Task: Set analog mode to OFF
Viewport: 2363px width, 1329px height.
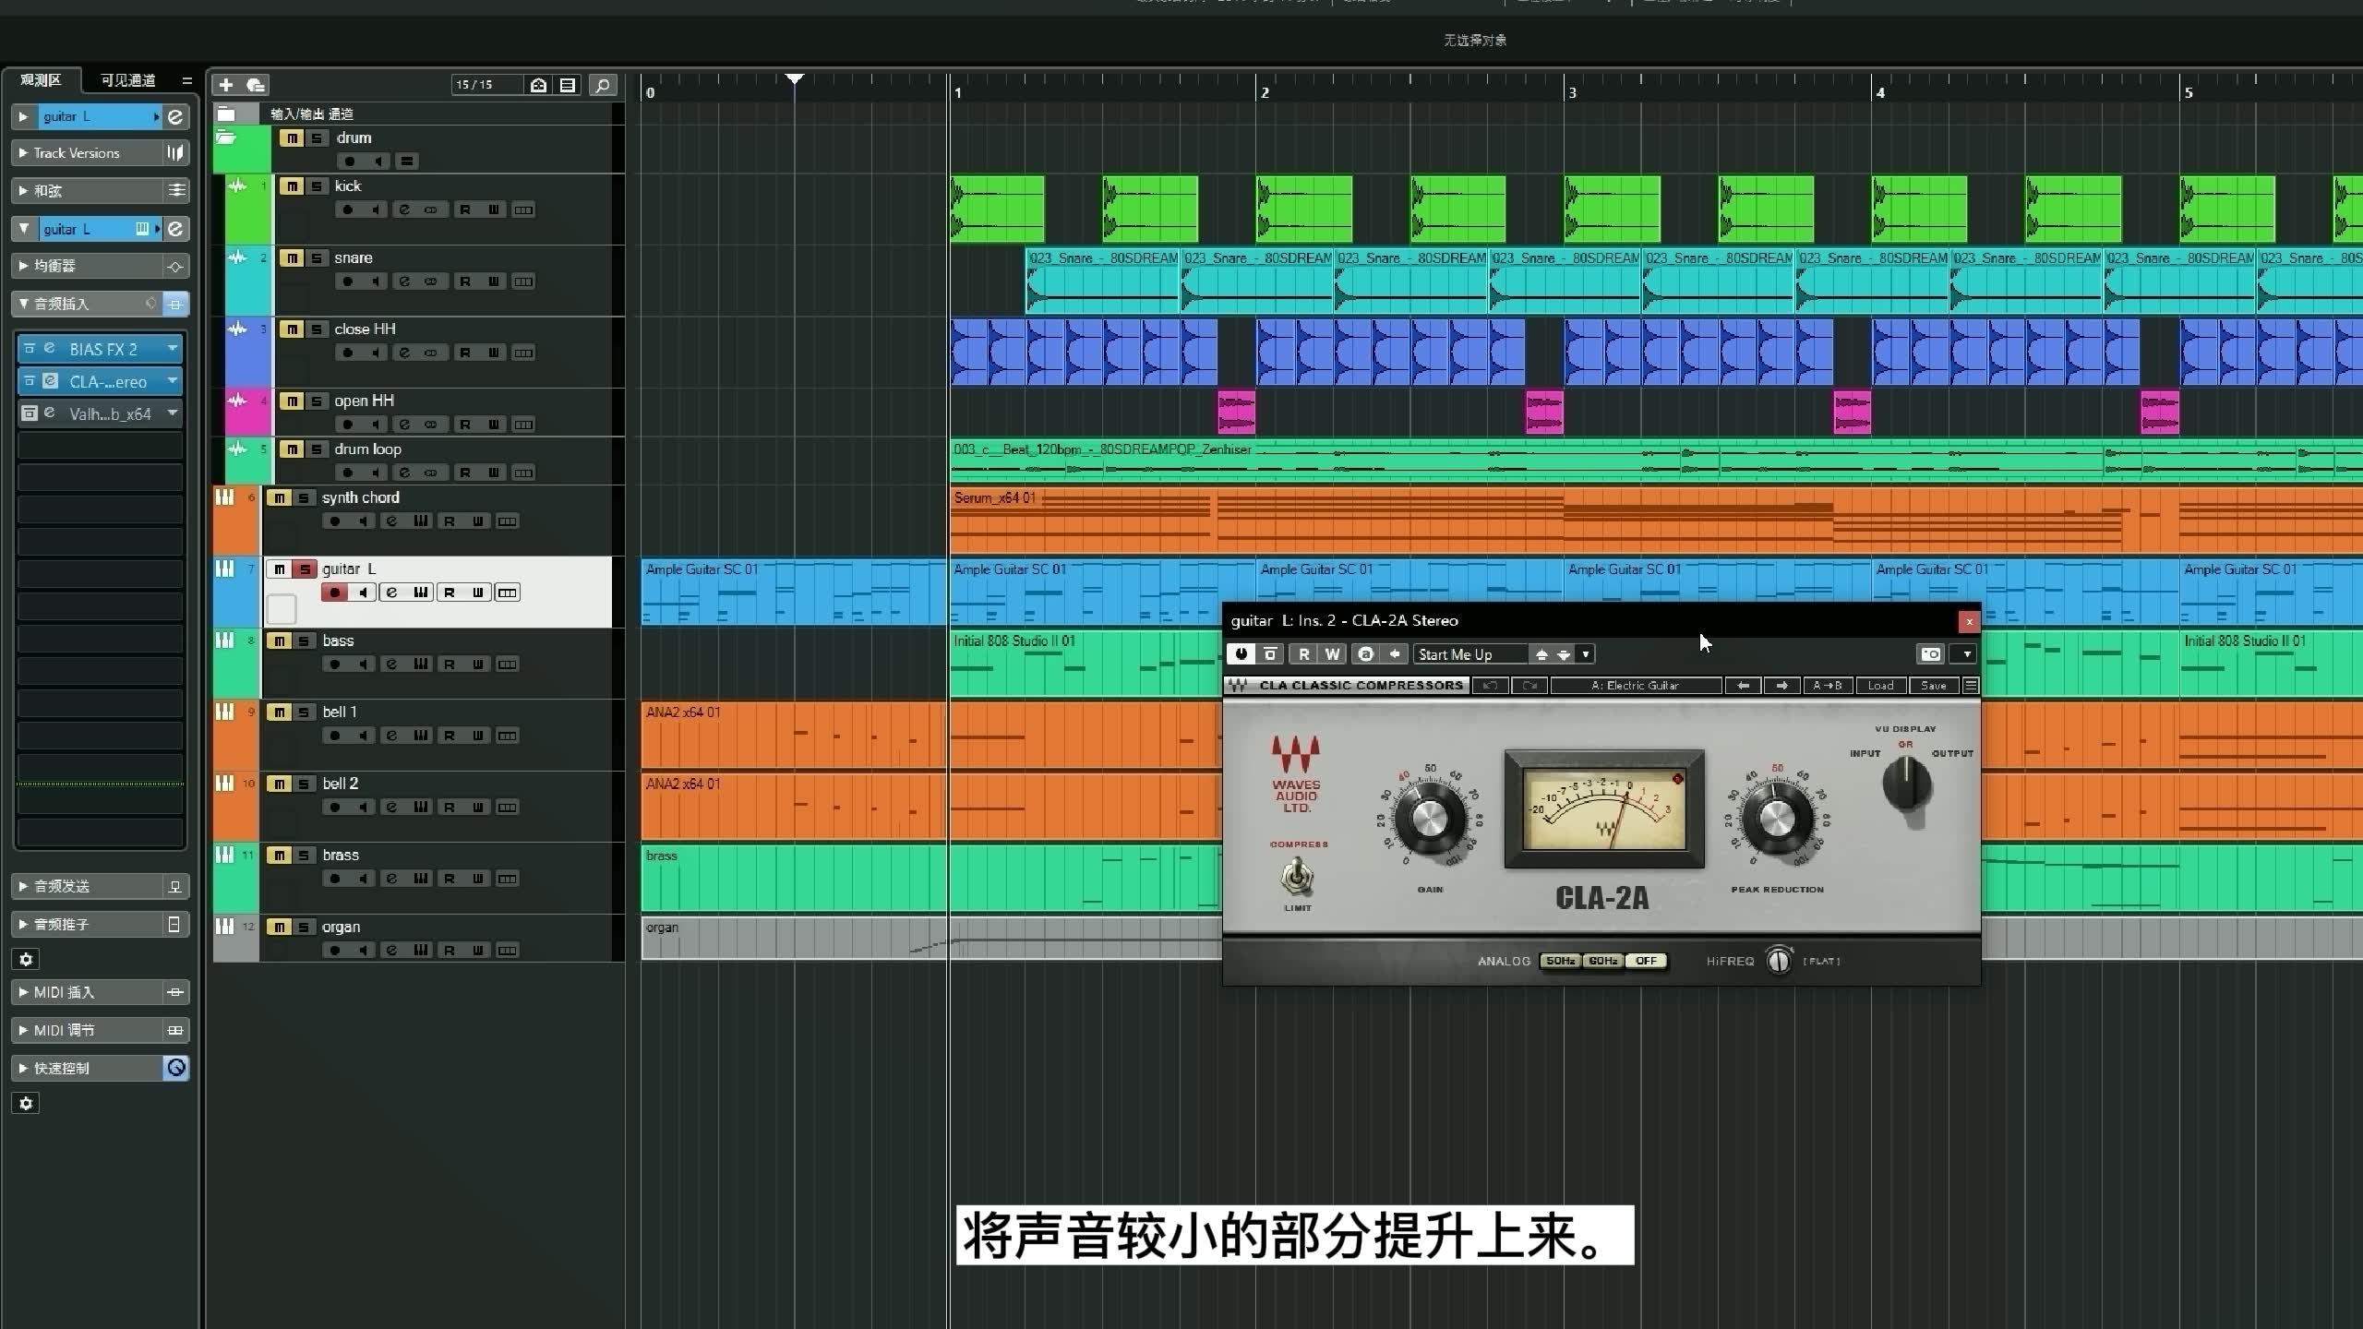Action: tap(1646, 961)
